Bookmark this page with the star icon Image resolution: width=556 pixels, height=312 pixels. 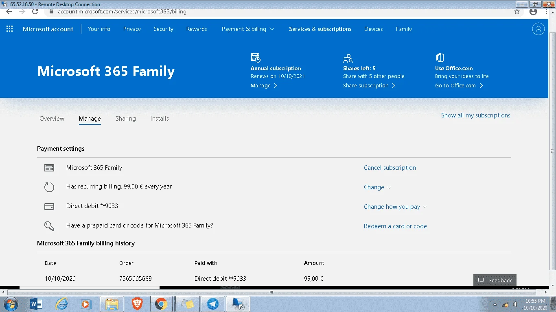tap(517, 11)
